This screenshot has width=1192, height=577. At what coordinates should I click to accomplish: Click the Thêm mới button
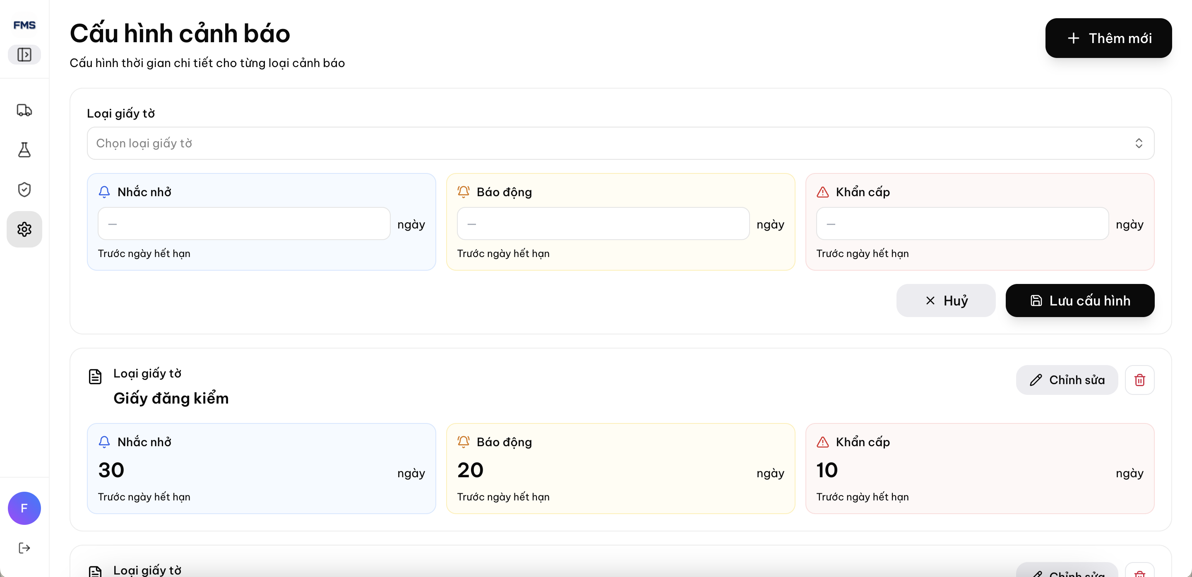(1108, 38)
